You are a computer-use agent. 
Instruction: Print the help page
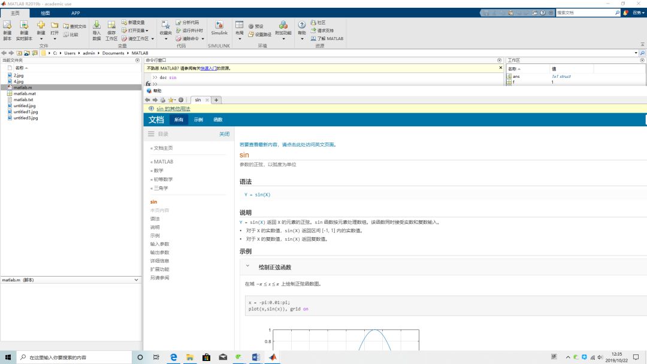coord(163,100)
